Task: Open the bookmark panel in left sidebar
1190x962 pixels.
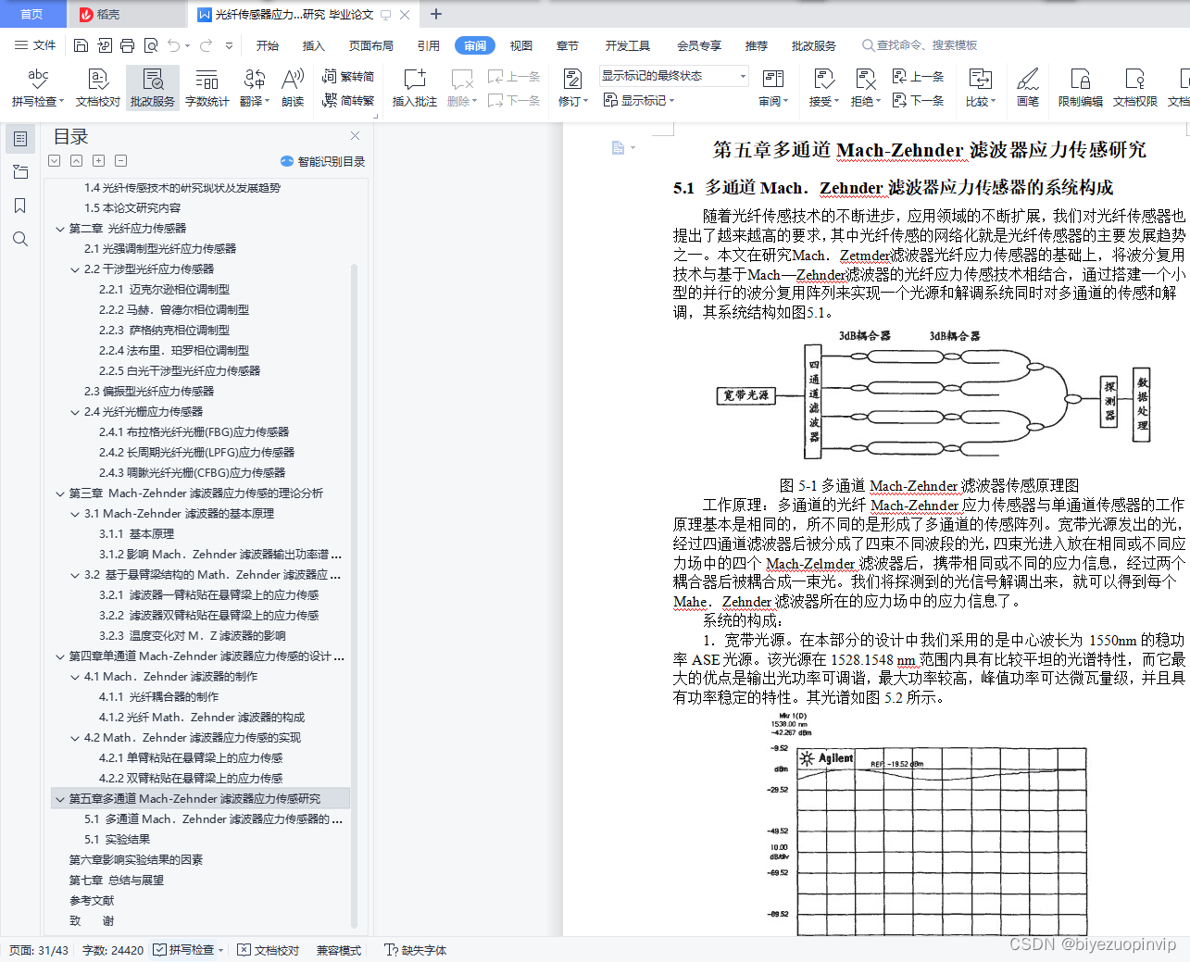Action: tap(19, 206)
